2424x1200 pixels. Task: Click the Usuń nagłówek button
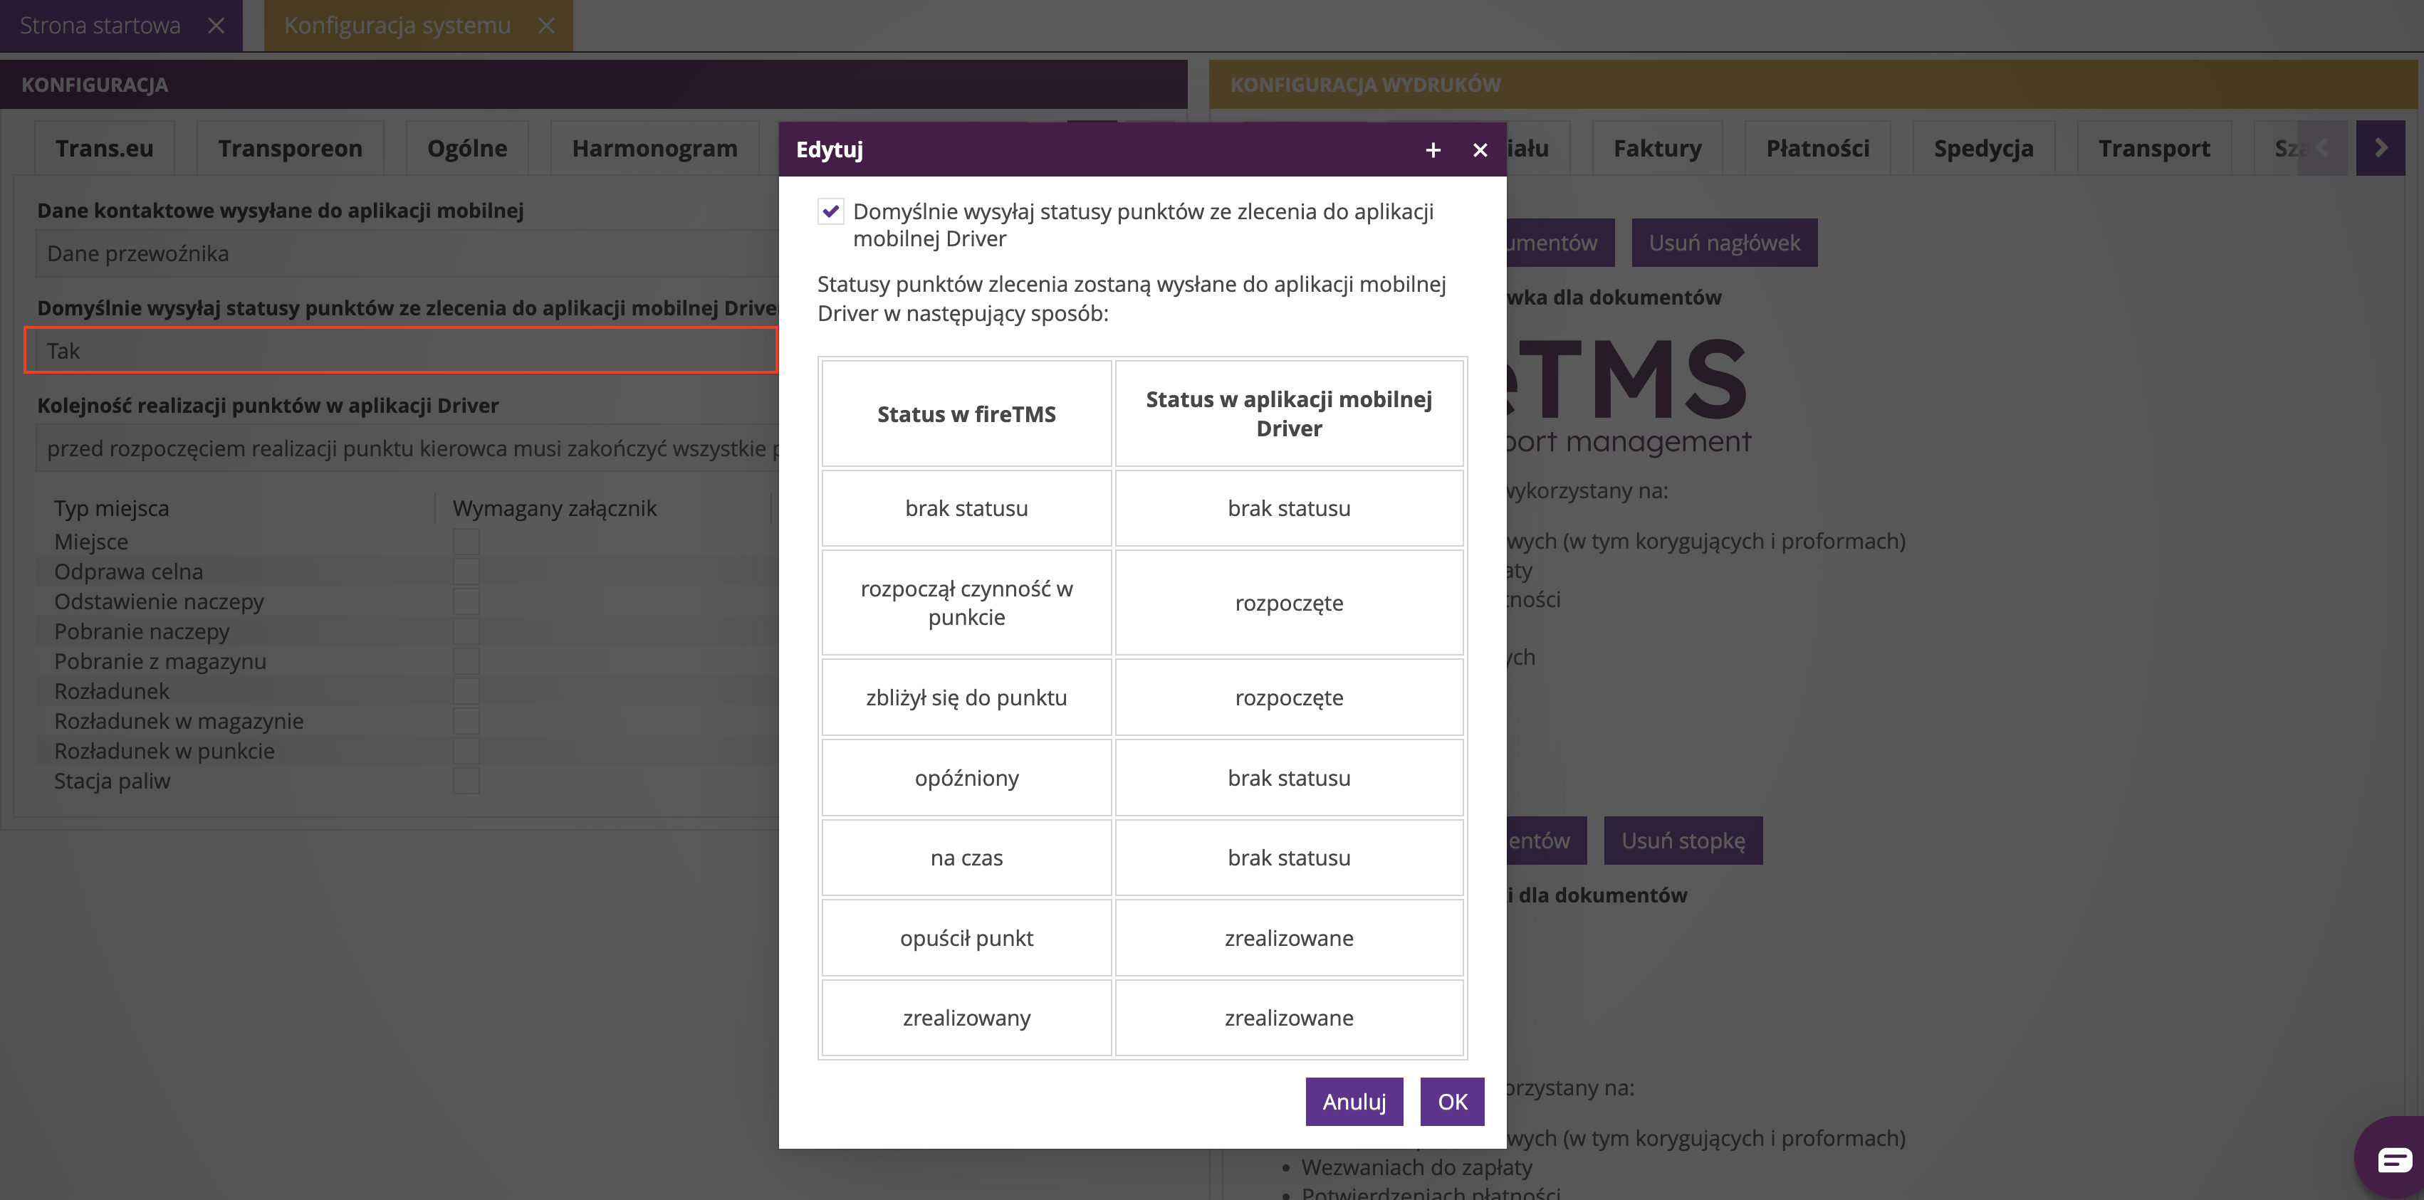tap(1723, 243)
